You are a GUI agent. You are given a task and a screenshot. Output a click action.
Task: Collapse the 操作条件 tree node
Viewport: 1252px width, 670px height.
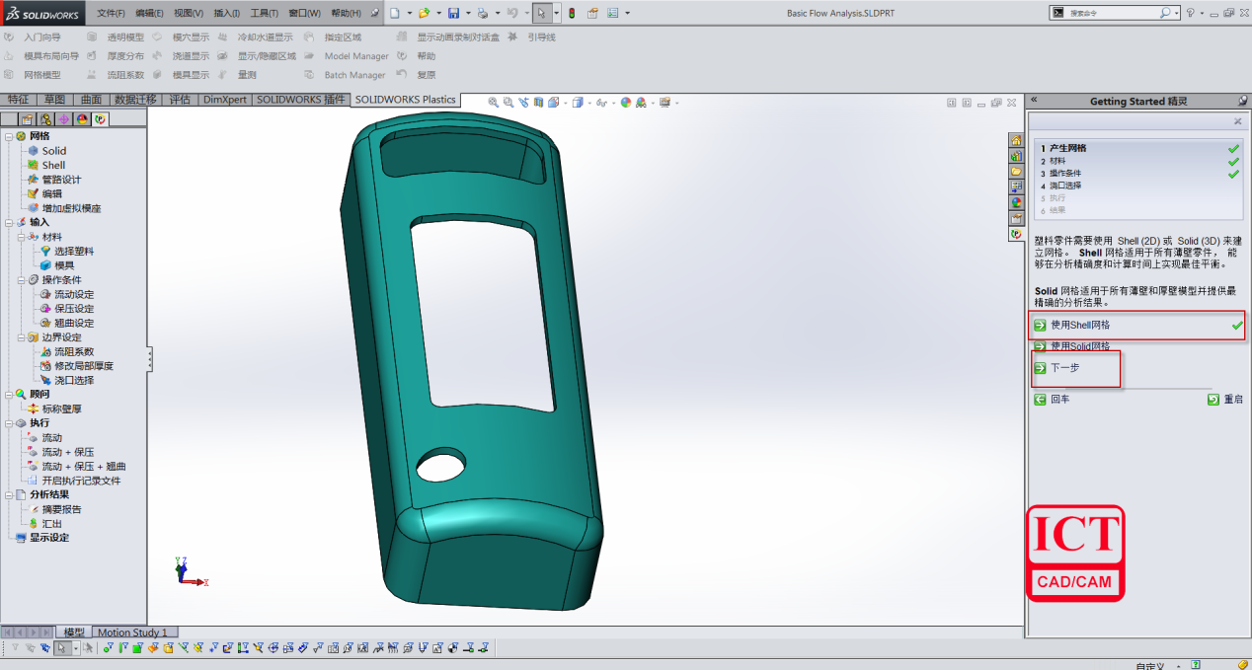[21, 280]
